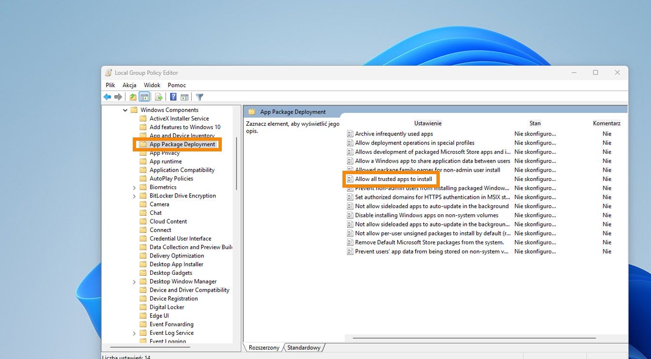
Task: Select the AutoPlay Policies folder
Action: [171, 179]
